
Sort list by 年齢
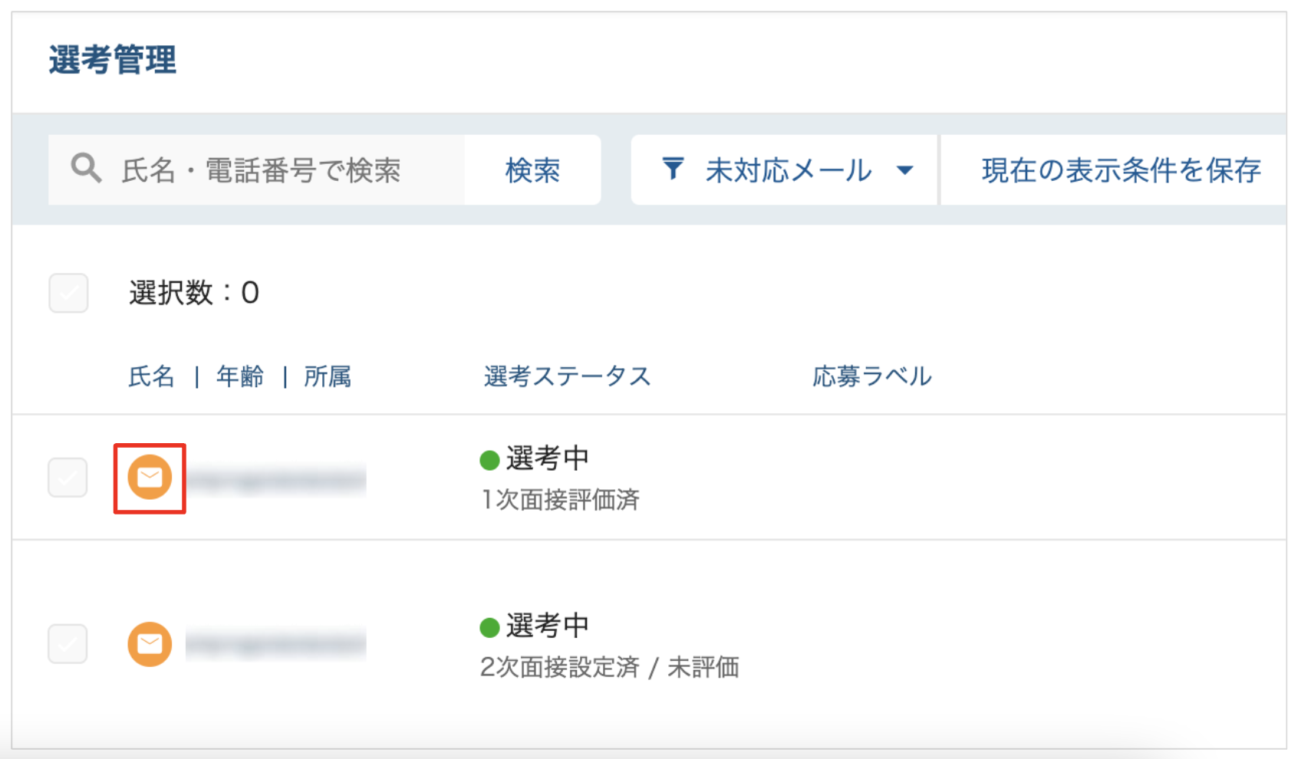tap(240, 376)
